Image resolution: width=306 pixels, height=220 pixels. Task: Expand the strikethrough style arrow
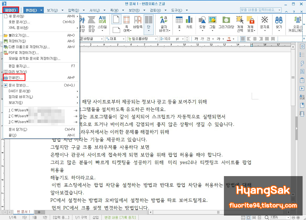(223, 39)
